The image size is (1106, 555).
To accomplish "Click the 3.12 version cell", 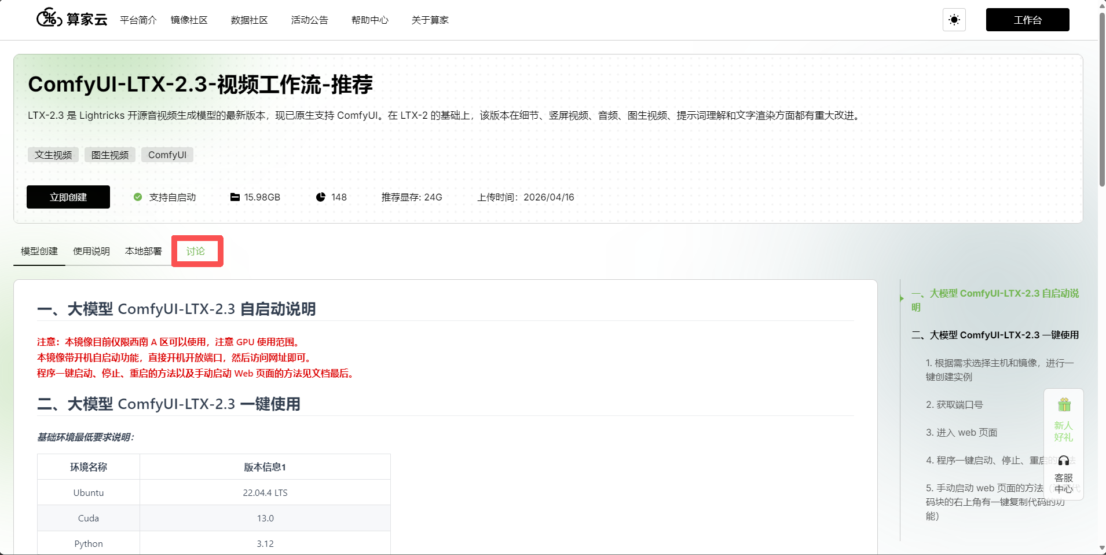I will click(x=265, y=543).
